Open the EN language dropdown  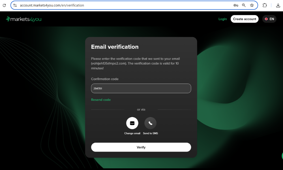click(x=272, y=19)
